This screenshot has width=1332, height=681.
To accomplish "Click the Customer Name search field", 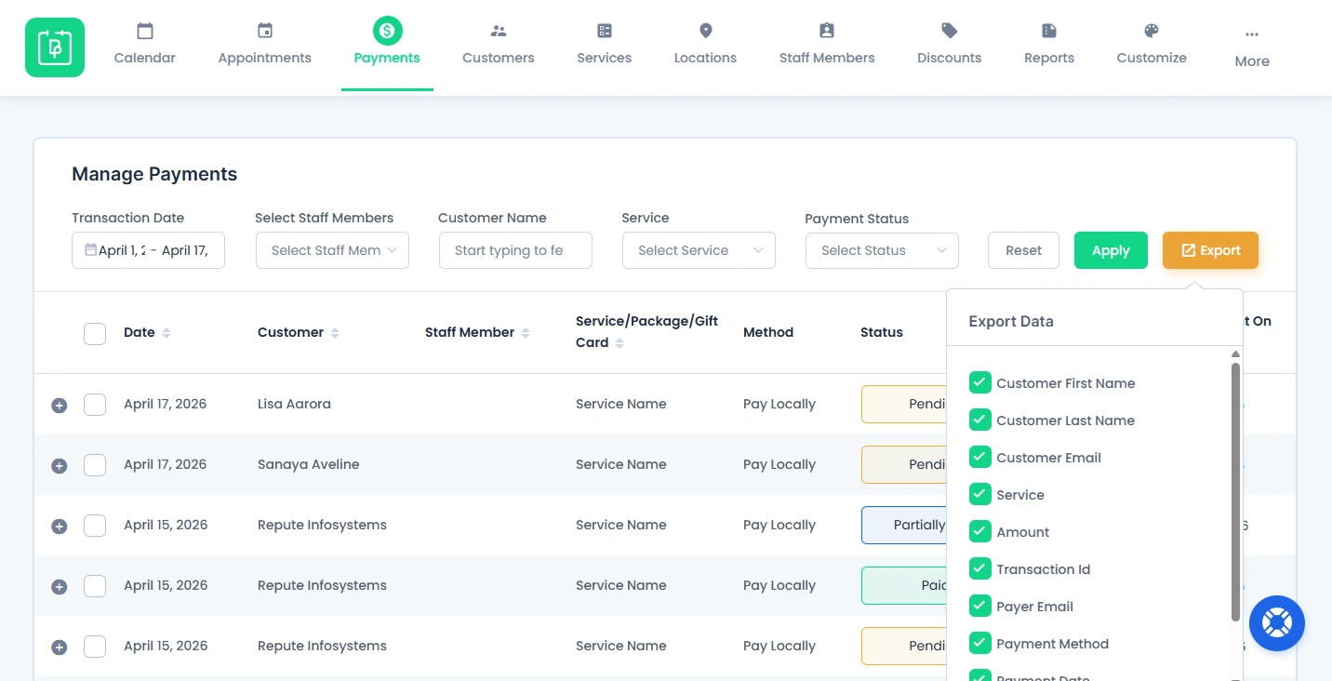I will [x=515, y=250].
